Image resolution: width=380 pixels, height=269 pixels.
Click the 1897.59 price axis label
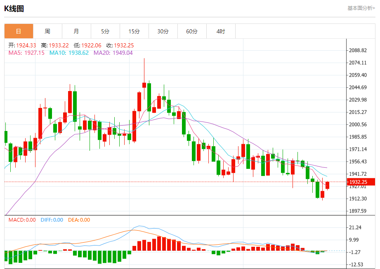pos(358,211)
